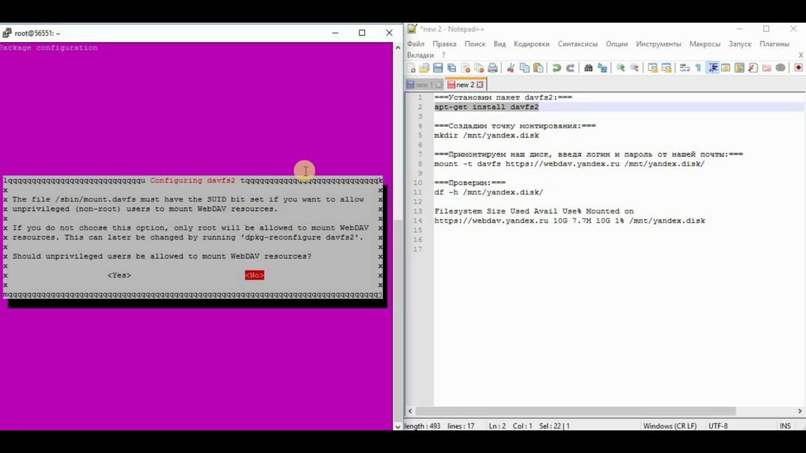This screenshot has height=453, width=806.
Task: Open the Запуск menu
Action: [741, 44]
